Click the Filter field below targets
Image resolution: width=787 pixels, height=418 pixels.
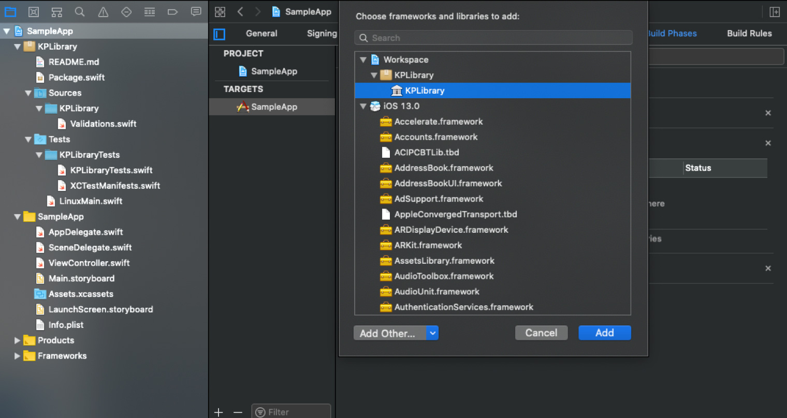[x=291, y=412]
